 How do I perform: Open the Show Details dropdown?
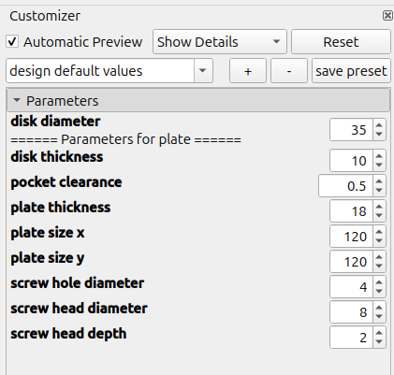(x=220, y=42)
